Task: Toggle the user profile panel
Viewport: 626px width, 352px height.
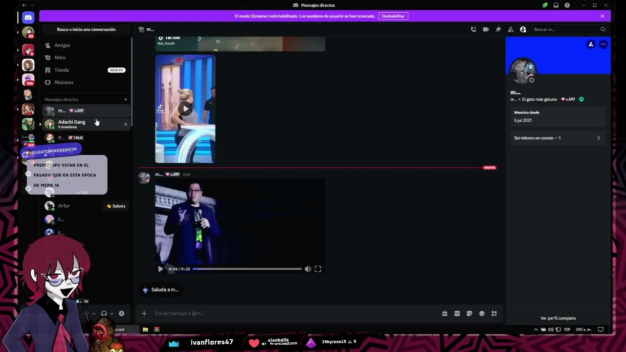Action: tap(523, 29)
